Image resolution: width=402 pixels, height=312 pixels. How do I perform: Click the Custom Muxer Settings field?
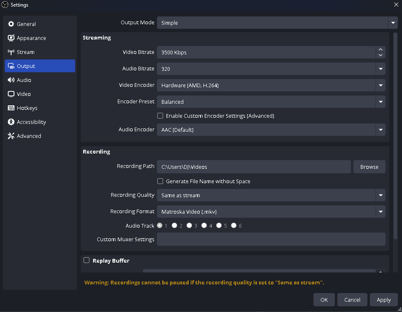271,239
